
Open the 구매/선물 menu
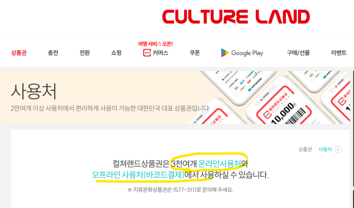pyautogui.click(x=298, y=53)
